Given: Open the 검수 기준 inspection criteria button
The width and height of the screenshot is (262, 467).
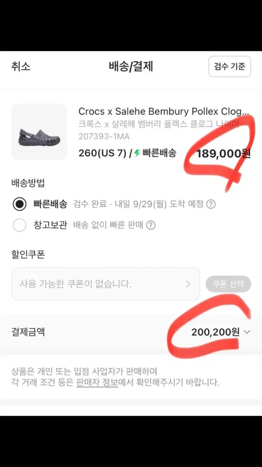Looking at the screenshot, I should point(229,67).
